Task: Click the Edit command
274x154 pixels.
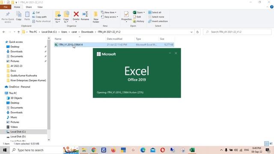Action: click(137, 17)
